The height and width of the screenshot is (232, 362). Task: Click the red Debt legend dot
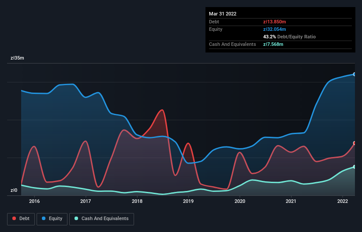click(14, 218)
